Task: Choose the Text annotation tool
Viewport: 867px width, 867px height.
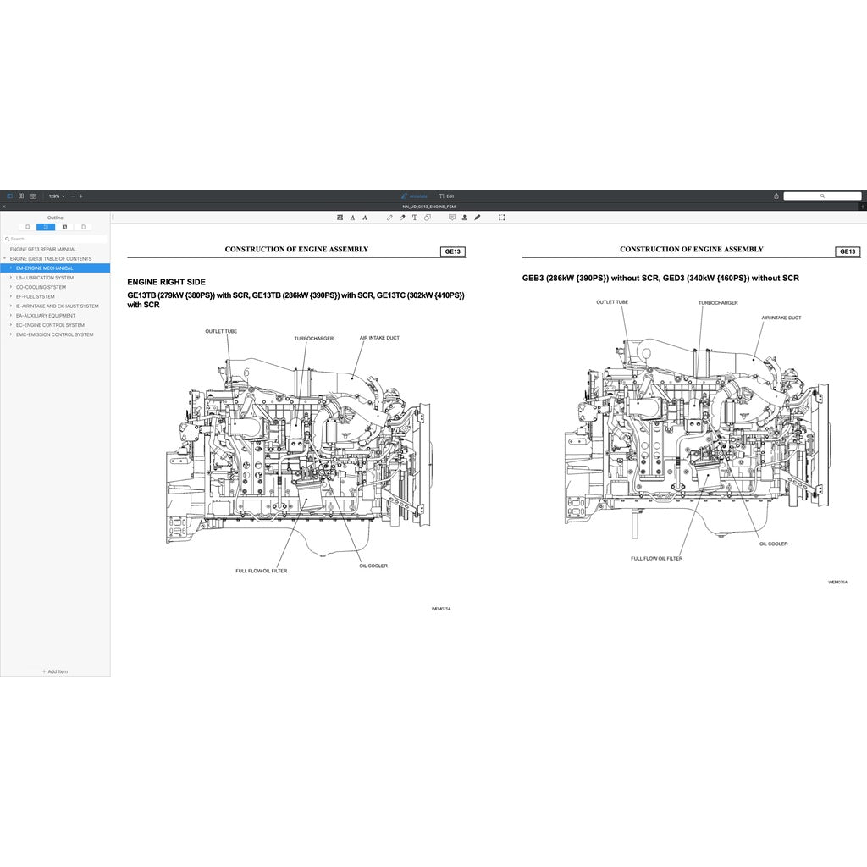Action: [415, 218]
